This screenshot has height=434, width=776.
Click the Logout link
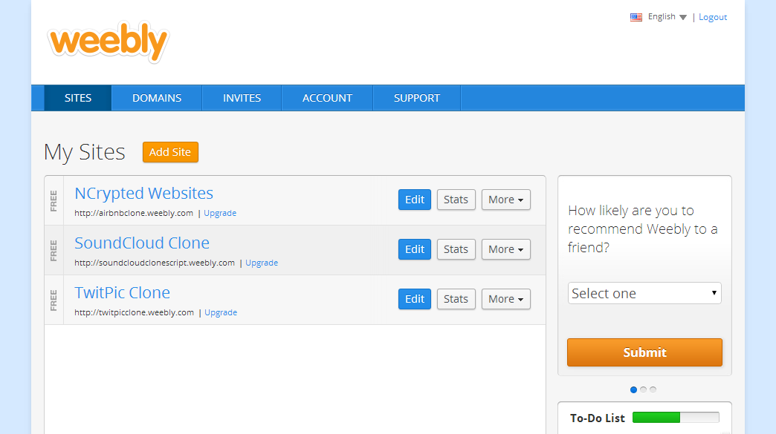point(713,17)
